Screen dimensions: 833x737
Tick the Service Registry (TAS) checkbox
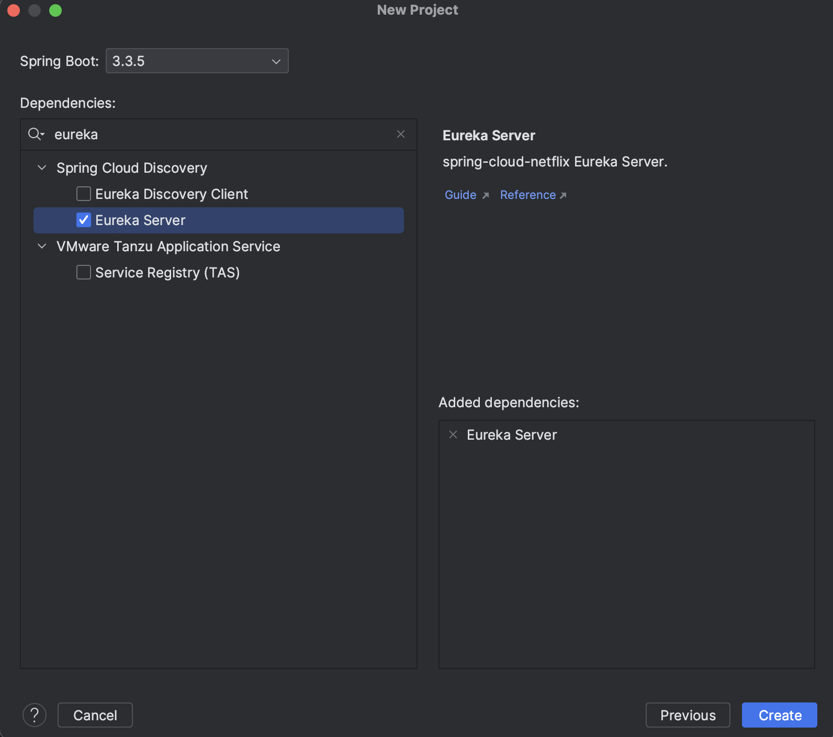tap(84, 273)
